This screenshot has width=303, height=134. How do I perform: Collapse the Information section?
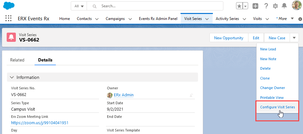12,77
